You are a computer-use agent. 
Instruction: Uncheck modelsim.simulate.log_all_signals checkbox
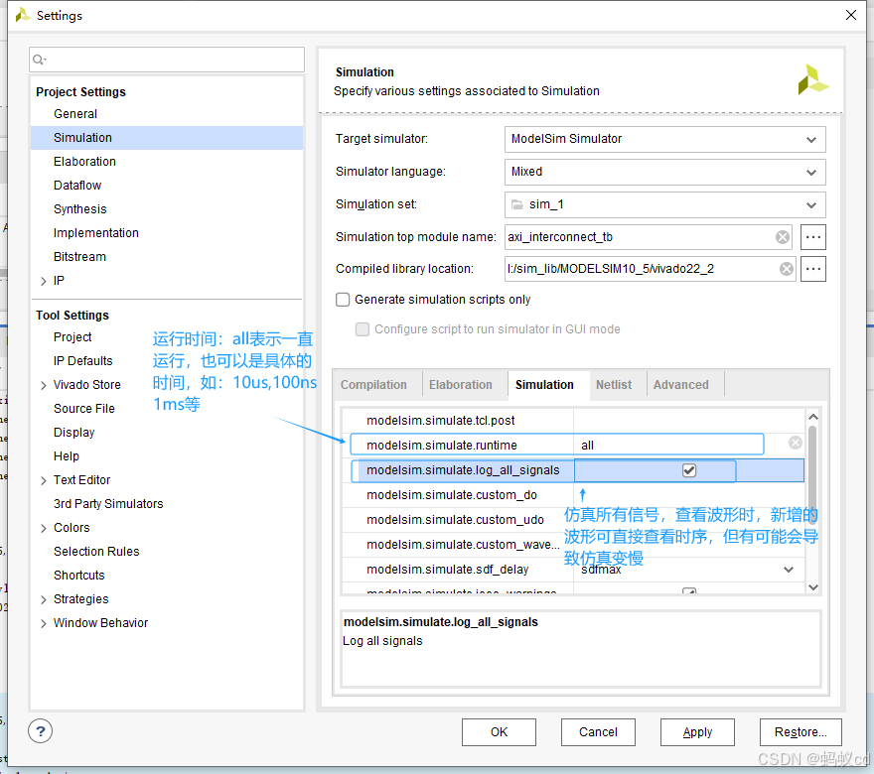tap(689, 470)
